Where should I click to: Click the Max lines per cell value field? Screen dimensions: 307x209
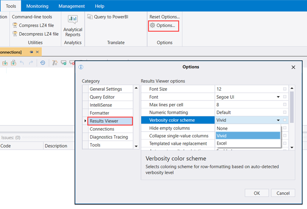click(x=247, y=105)
